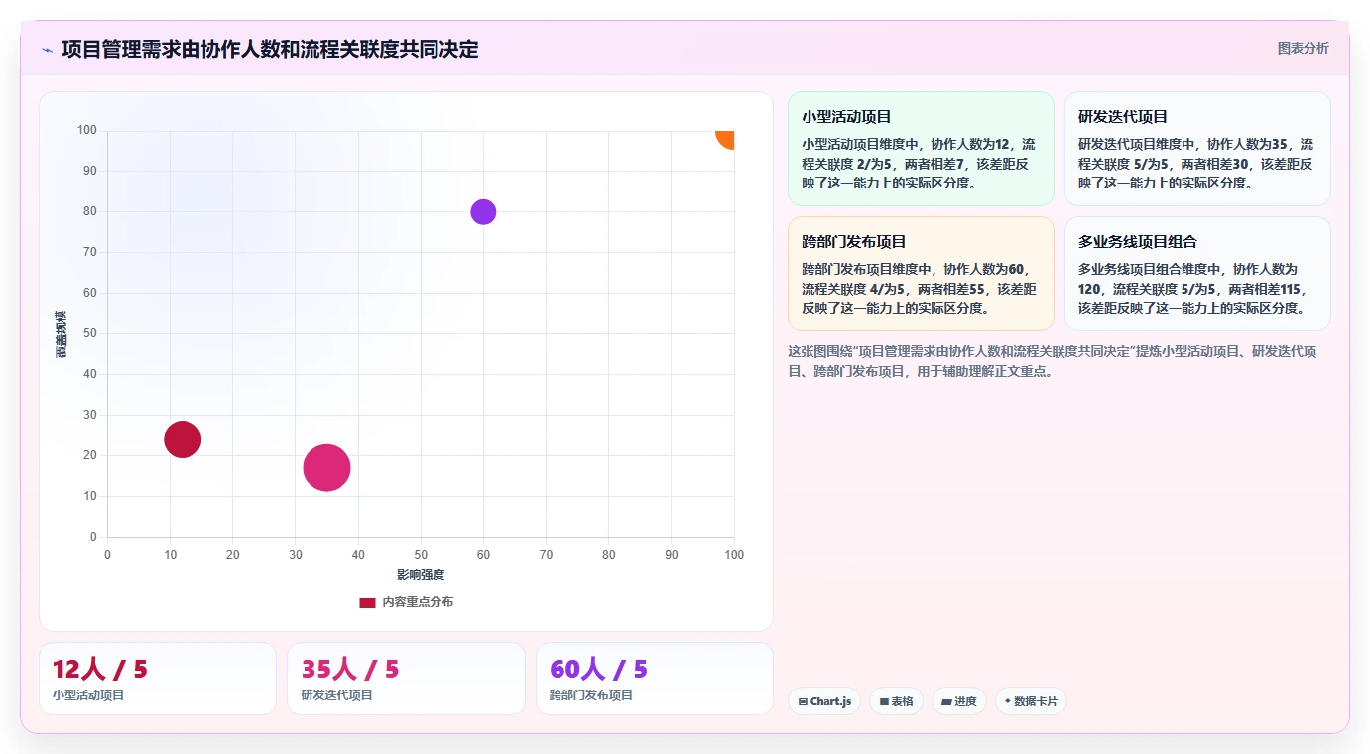1370x754 pixels.
Task: Click the 图表分析 label in the header
Action: click(x=1303, y=48)
